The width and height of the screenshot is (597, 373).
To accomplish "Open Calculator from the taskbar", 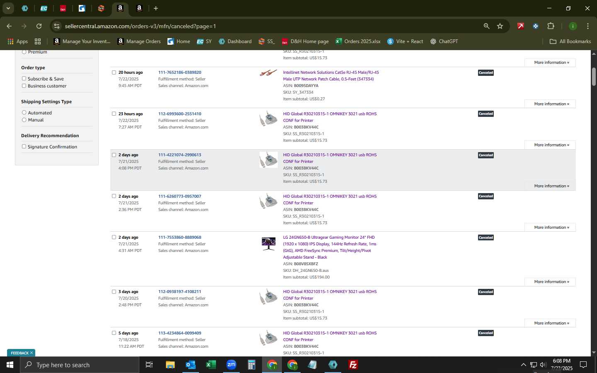I will point(252,365).
